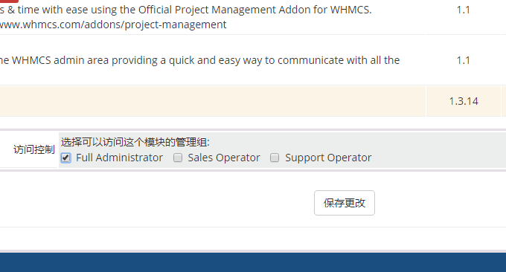Open the addons/project-management URL text

point(113,25)
